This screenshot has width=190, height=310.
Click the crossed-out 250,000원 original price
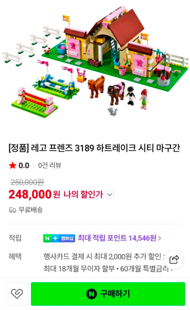click(27, 182)
